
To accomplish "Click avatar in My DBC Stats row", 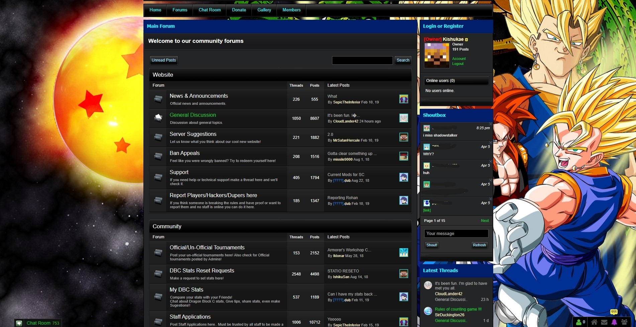I will click(x=404, y=297).
